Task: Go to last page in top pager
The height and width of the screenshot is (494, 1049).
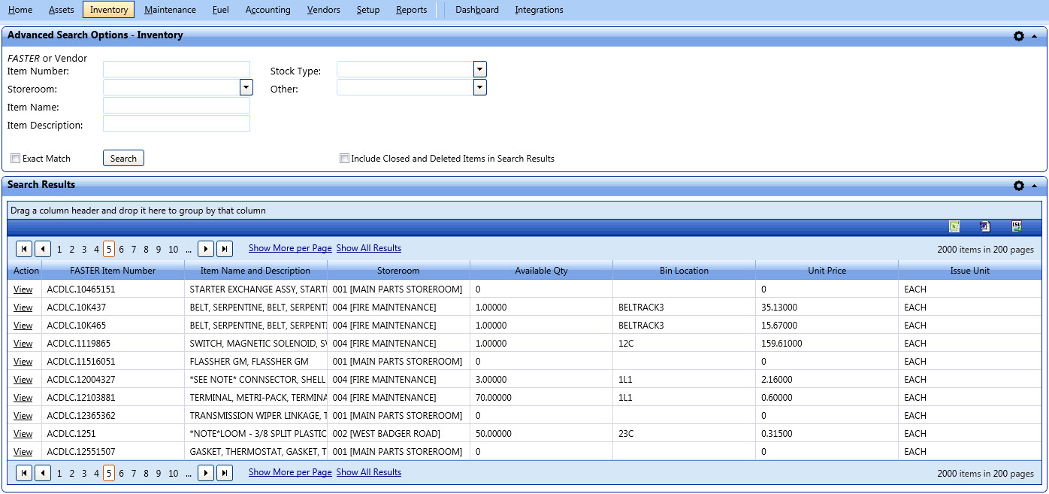Action: point(225,249)
